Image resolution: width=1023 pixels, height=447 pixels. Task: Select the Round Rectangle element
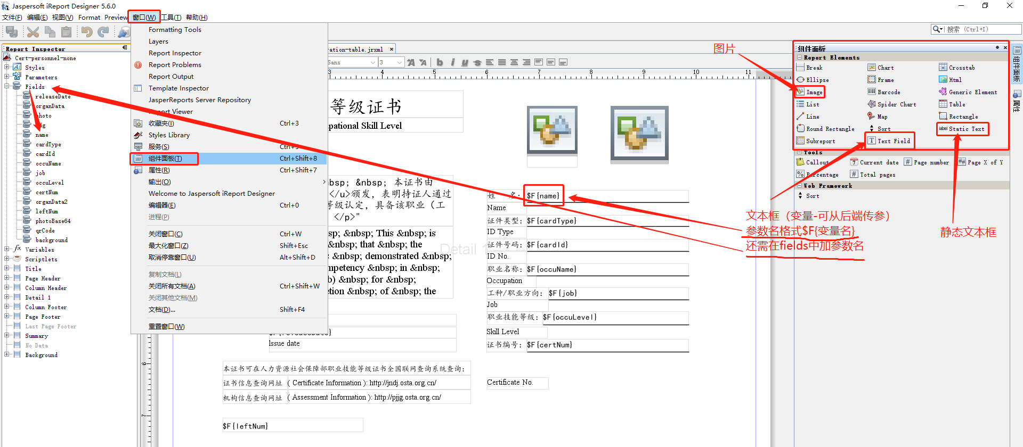pyautogui.click(x=825, y=129)
